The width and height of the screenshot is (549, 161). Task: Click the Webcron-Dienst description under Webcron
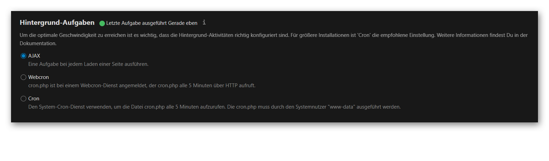point(142,85)
